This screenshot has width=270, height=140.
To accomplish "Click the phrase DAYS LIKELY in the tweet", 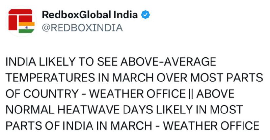I will [x=158, y=110].
